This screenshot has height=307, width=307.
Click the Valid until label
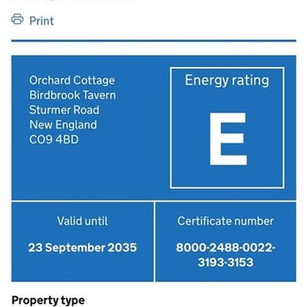tap(83, 221)
